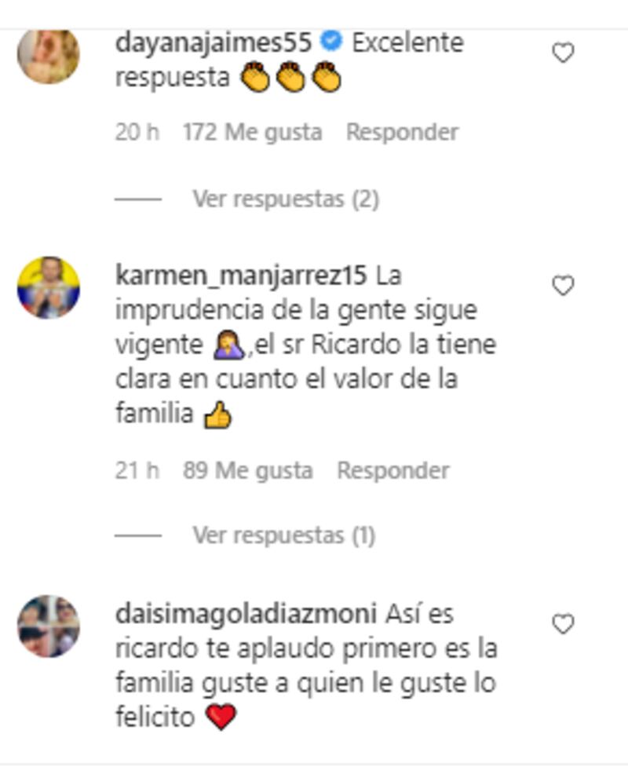Screen dimensions: 628x774
Task: Click the daisimagoladiazmoni username
Action: tap(246, 614)
